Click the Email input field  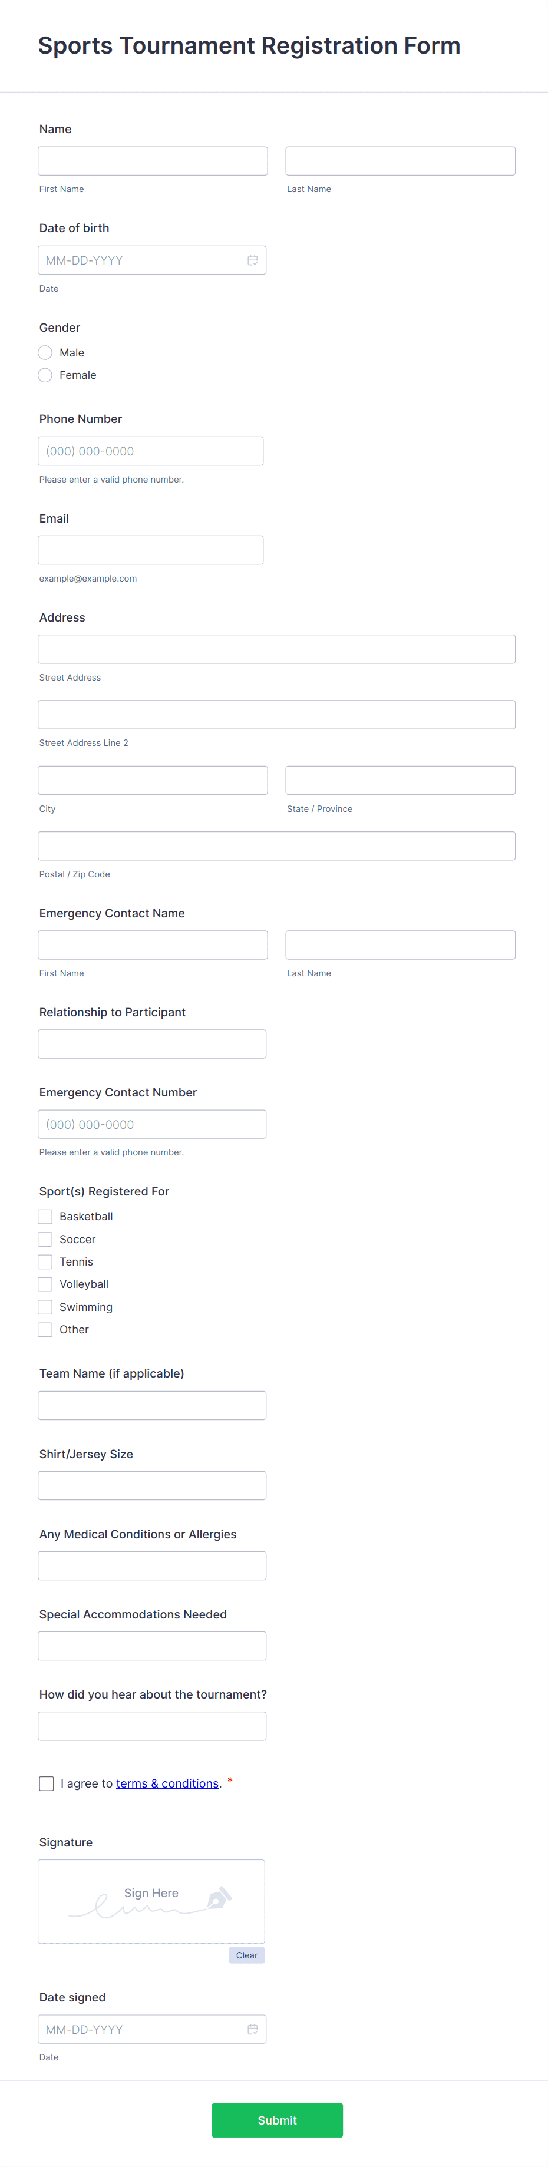[x=151, y=549]
